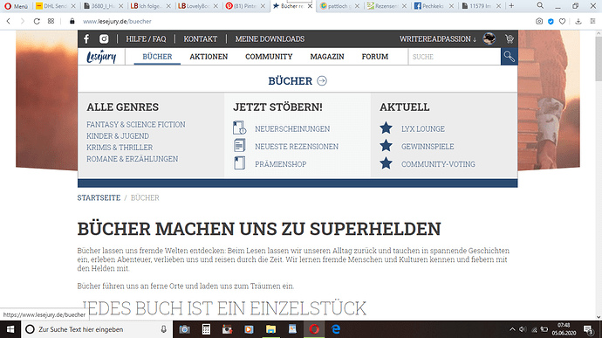Show hidden system tray icons chevron
602x338 pixels.
click(512, 329)
